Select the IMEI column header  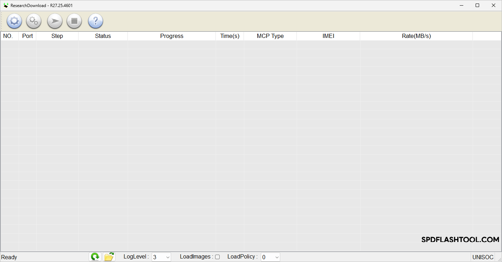[328, 36]
